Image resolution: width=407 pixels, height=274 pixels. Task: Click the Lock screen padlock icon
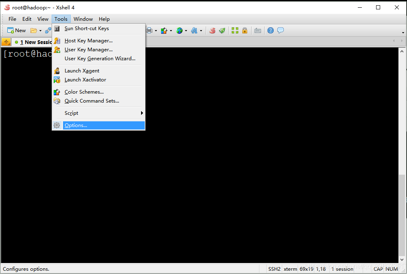pyautogui.click(x=244, y=31)
